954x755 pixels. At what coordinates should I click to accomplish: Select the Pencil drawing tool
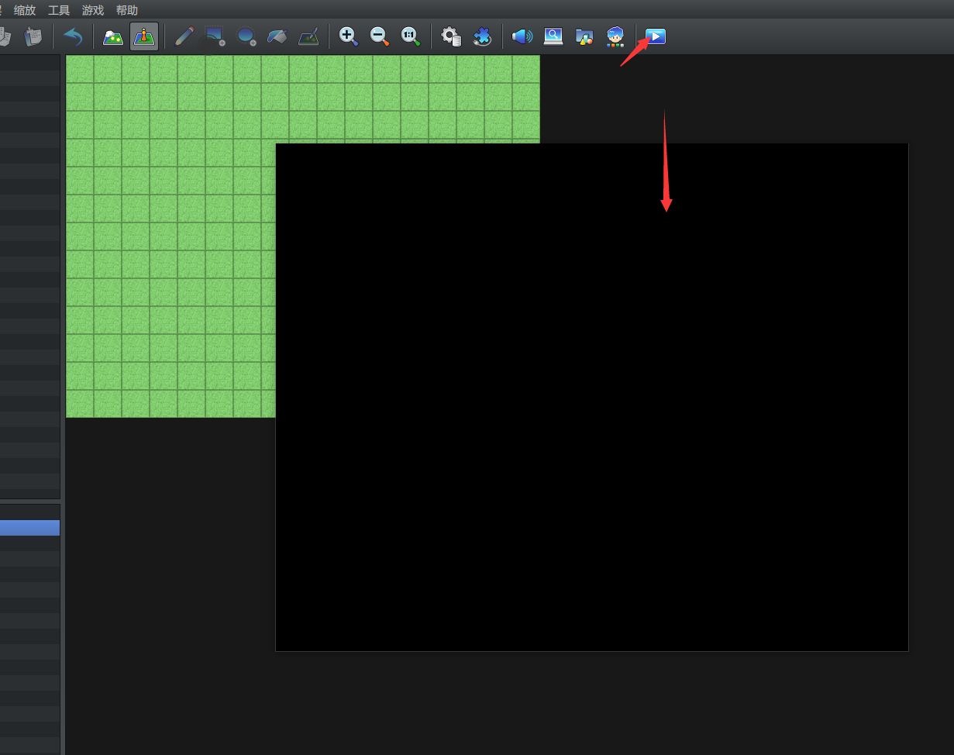point(184,36)
